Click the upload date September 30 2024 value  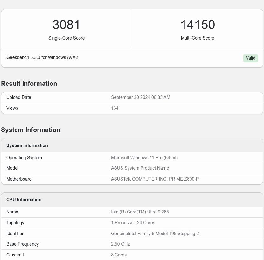(141, 97)
